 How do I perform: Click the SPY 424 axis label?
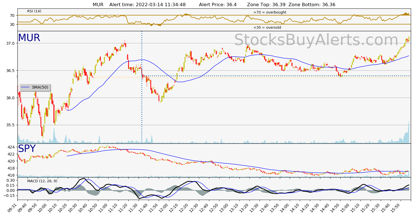(x=12, y=147)
